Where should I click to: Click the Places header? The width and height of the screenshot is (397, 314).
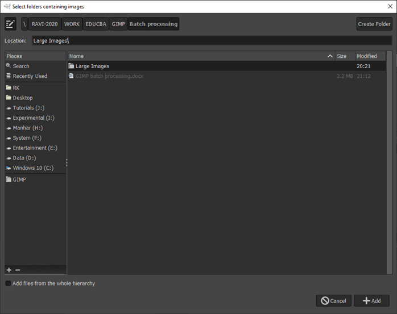[x=35, y=56]
